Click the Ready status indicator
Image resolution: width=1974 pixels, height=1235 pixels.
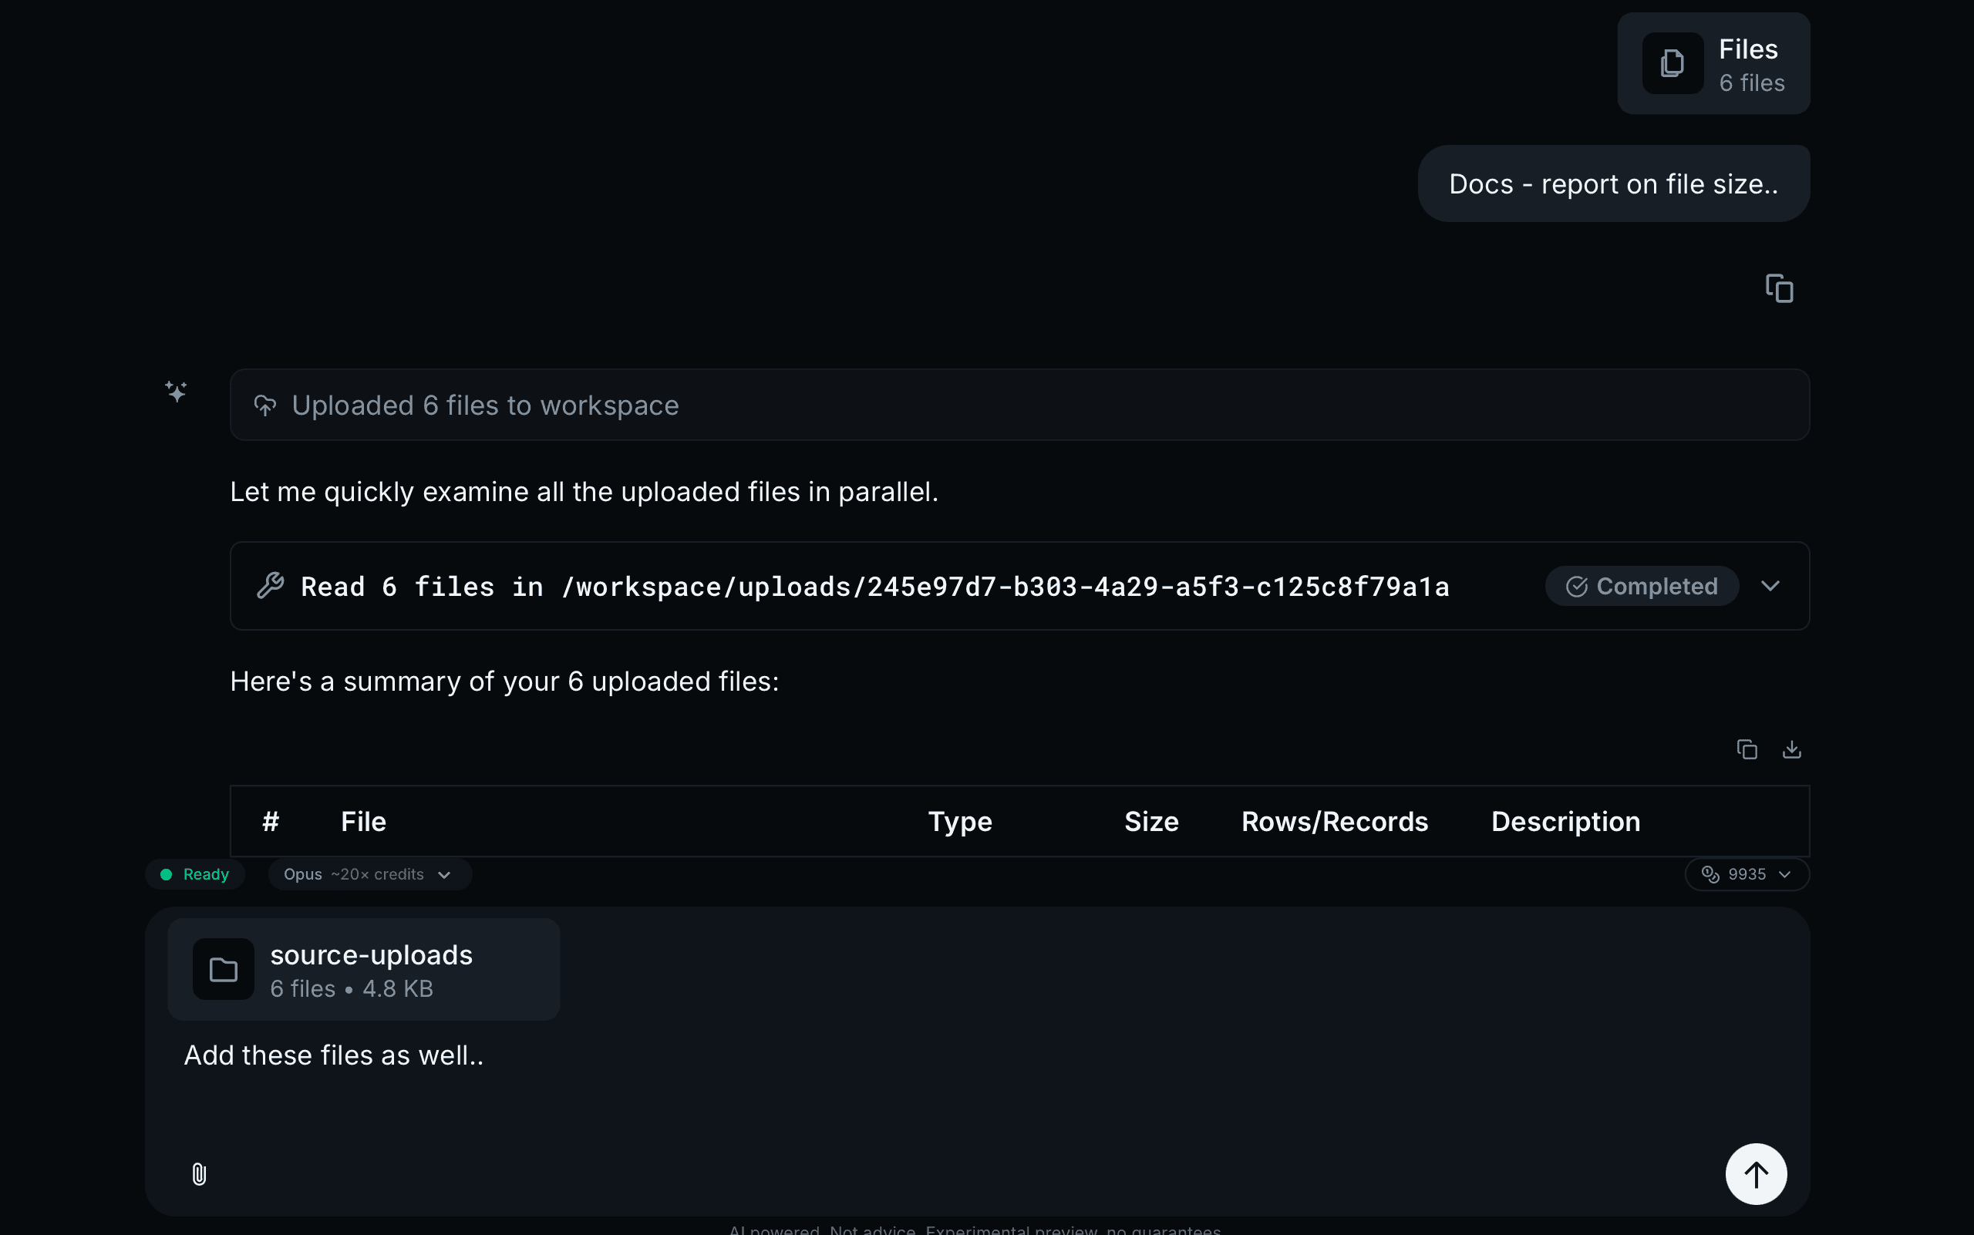click(x=195, y=874)
